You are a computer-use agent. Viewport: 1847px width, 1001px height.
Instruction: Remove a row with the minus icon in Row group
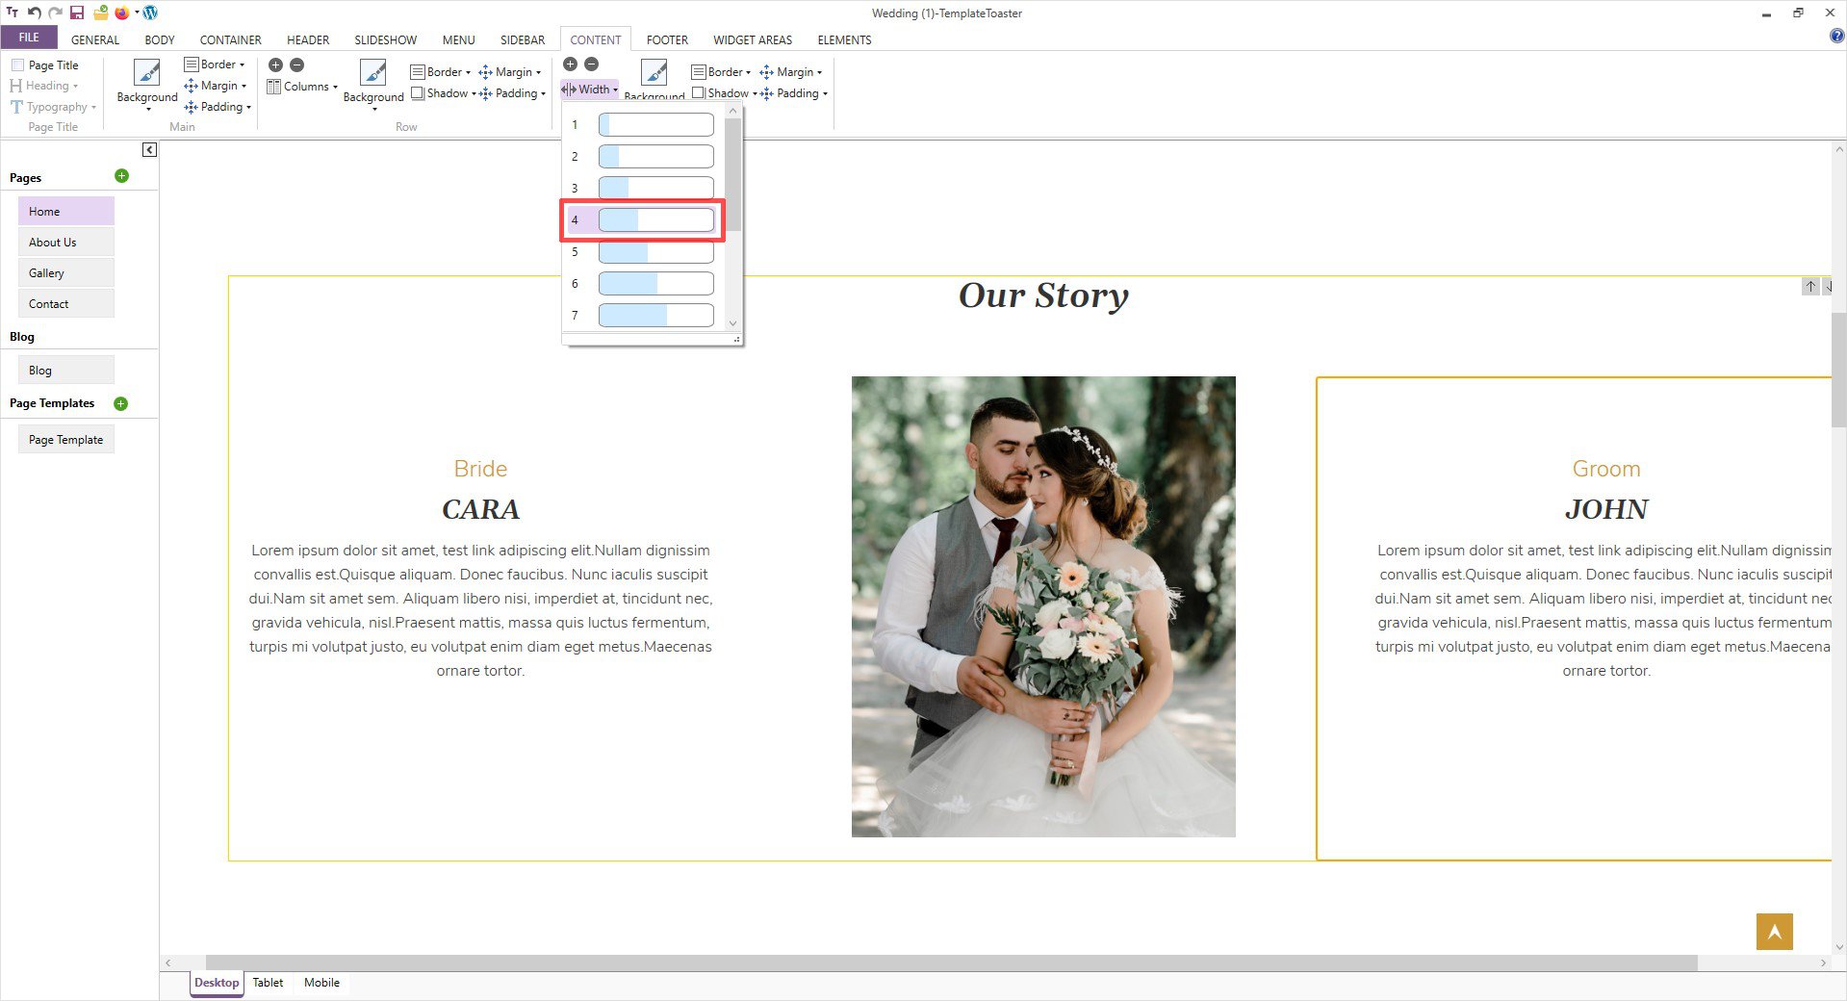tap(297, 64)
